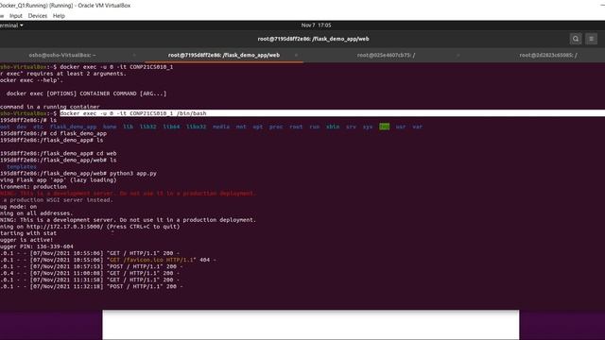Click the 'python3 app.py' command

coord(133,174)
